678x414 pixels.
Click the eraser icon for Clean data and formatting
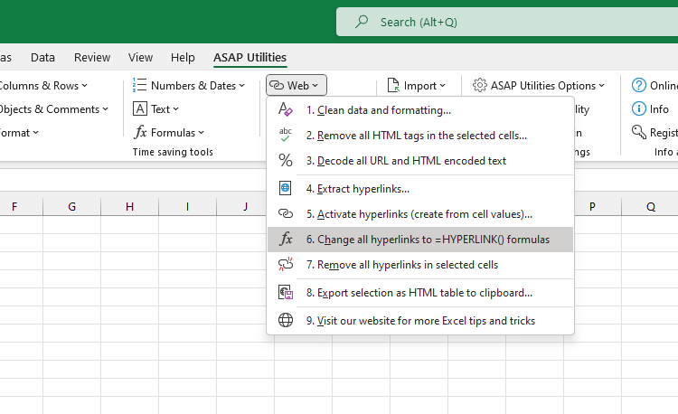[x=286, y=109]
